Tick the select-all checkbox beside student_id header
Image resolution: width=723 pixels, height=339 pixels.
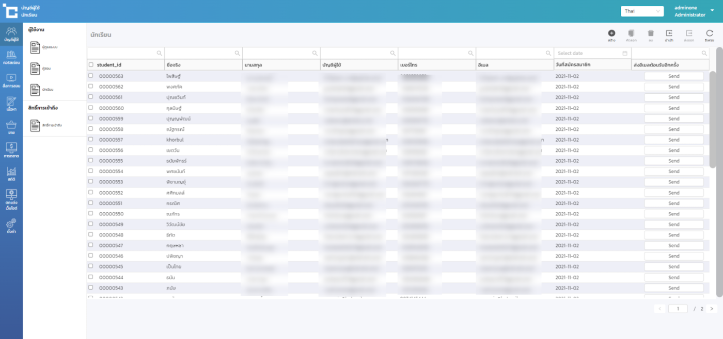(91, 65)
